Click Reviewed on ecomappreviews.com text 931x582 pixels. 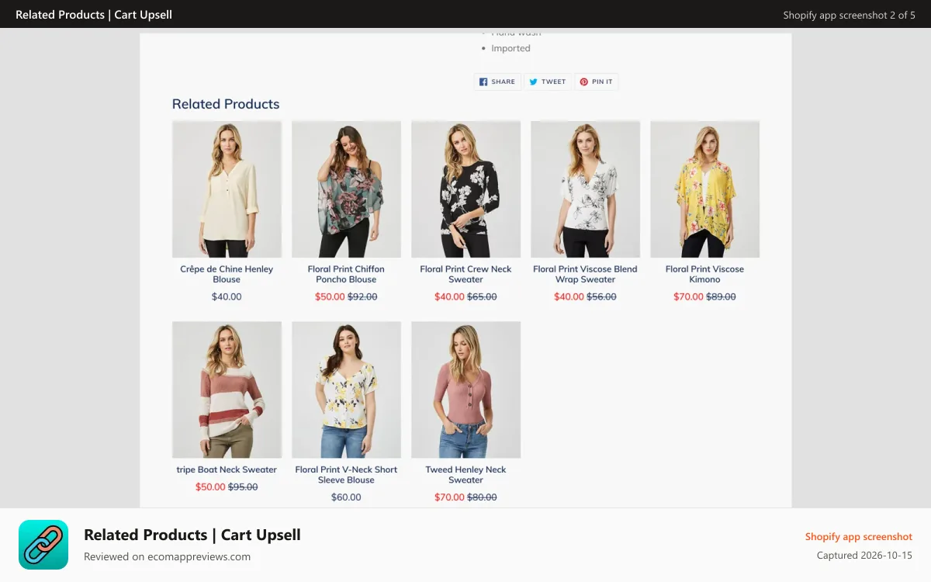coord(167,556)
